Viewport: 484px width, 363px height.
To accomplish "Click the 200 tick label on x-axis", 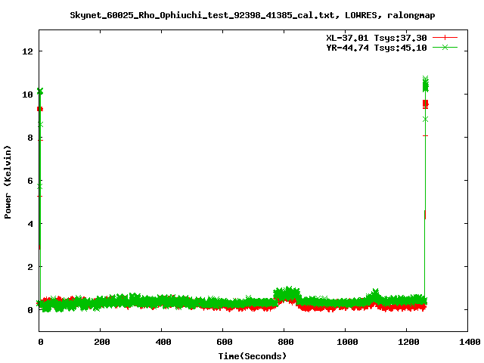I will [101, 342].
